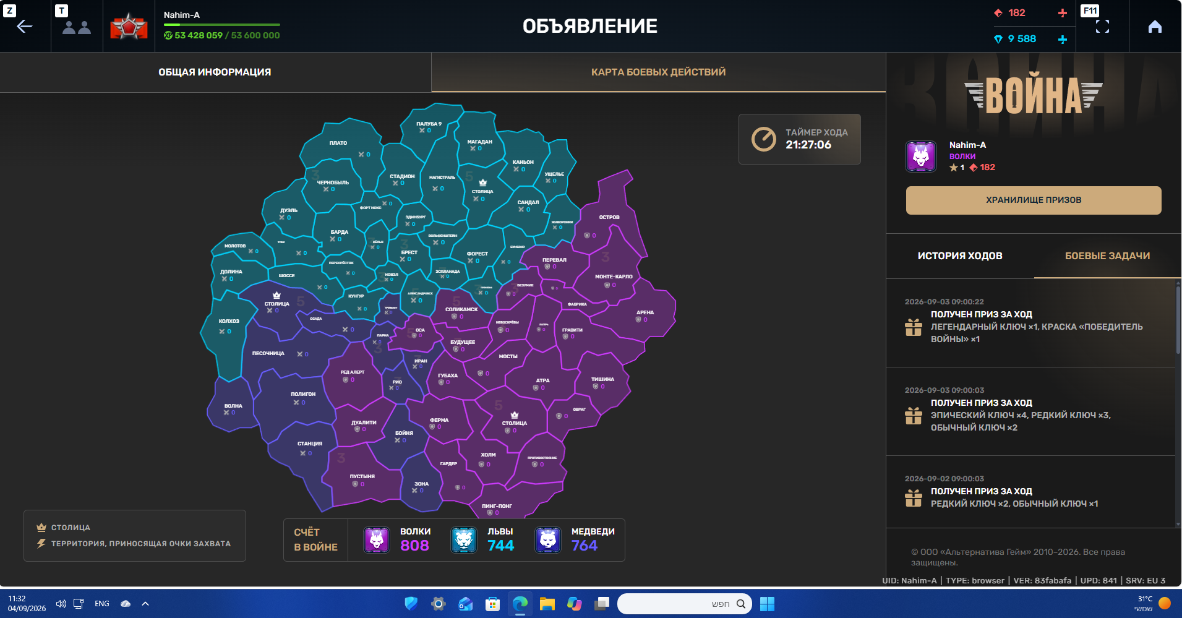Click the turn timer clock icon
This screenshot has width=1182, height=618.
(x=764, y=139)
